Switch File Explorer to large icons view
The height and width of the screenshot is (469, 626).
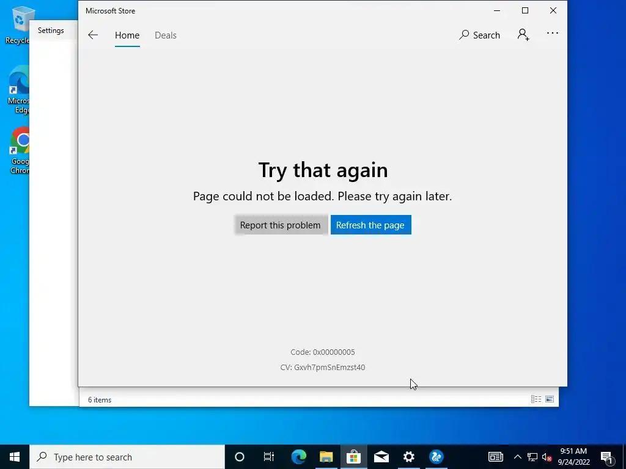point(550,399)
